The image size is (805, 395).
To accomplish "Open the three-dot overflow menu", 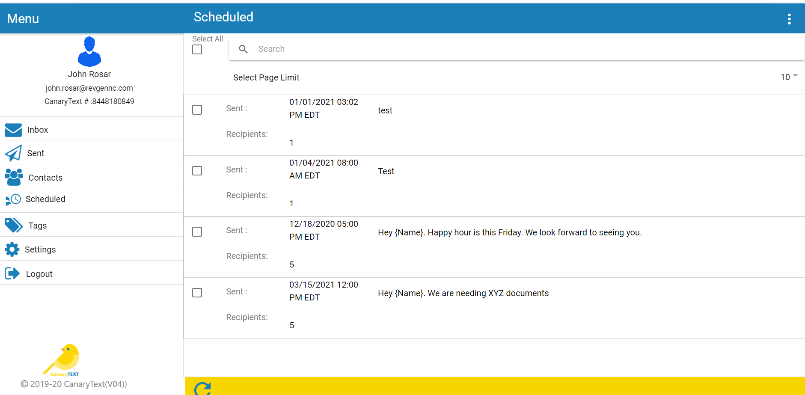I will coord(789,19).
